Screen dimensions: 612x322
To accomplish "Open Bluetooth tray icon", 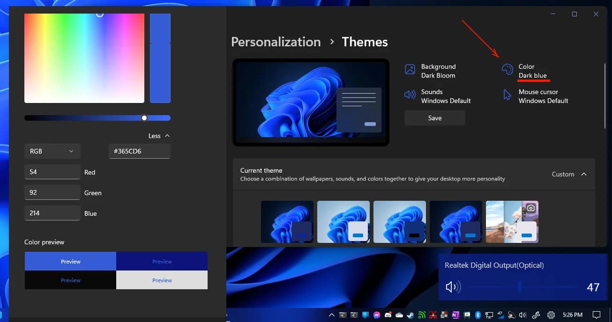I will 478,315.
